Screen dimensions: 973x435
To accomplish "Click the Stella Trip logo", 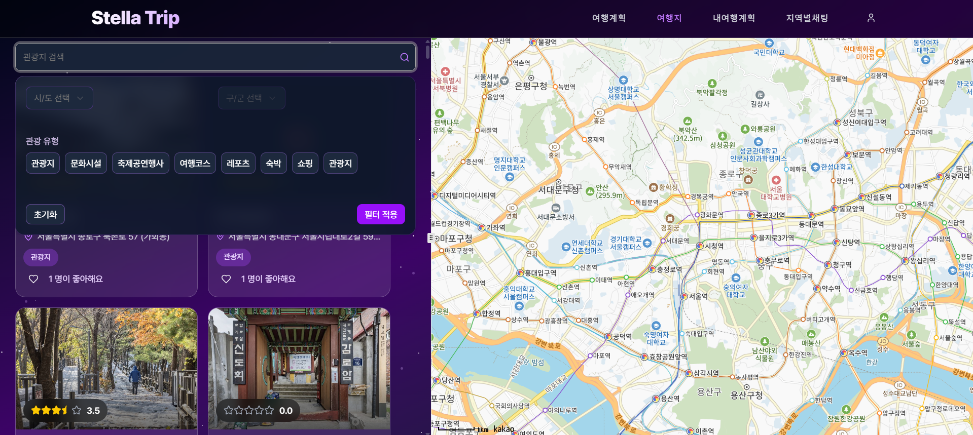I will pyautogui.click(x=135, y=18).
